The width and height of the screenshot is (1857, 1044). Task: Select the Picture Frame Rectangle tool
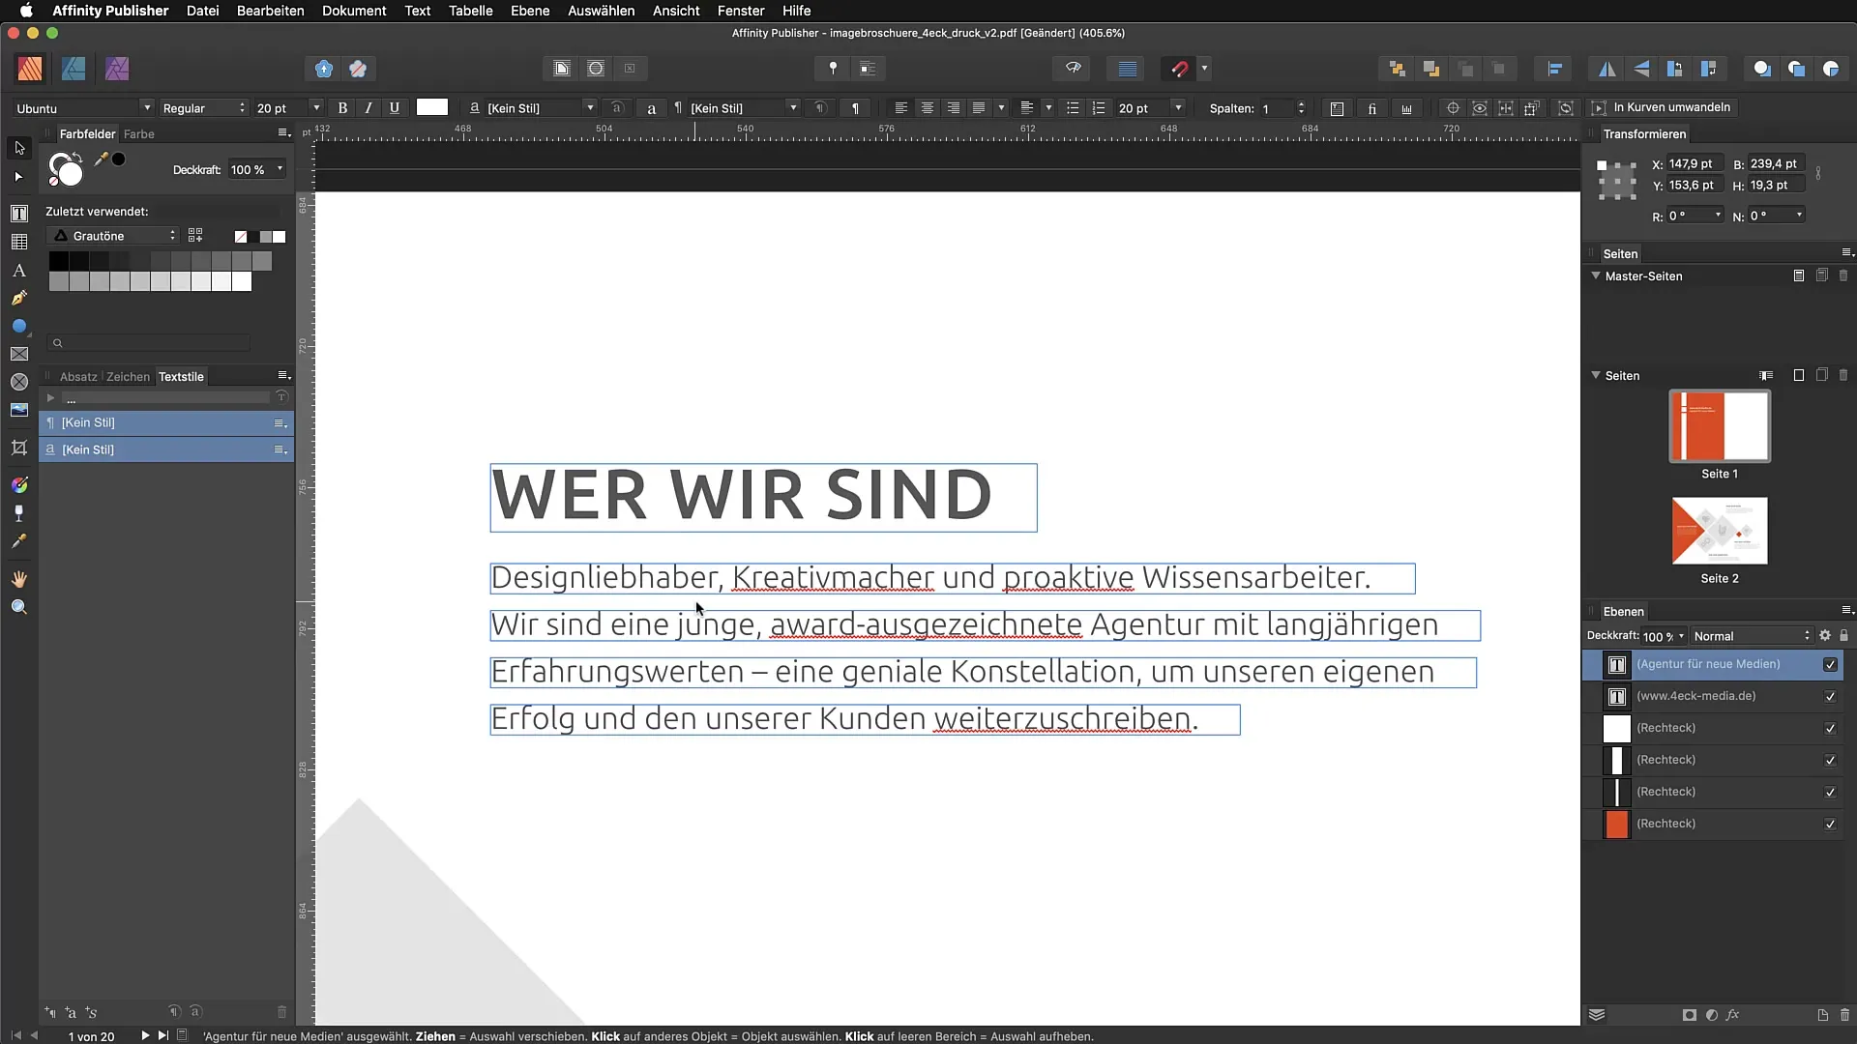click(19, 355)
